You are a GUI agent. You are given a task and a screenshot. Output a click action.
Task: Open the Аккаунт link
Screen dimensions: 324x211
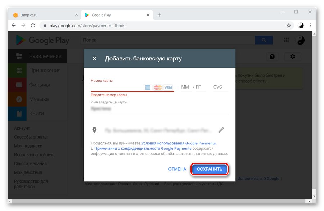point(22,128)
